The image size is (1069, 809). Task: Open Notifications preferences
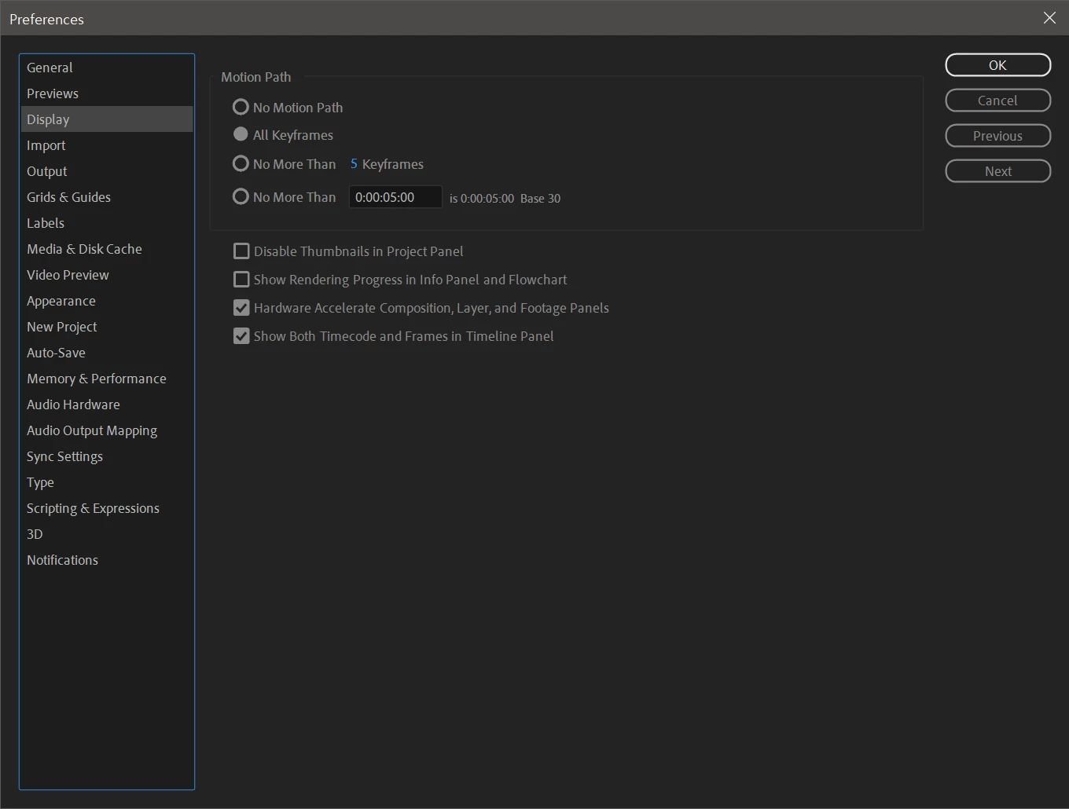pos(106,560)
